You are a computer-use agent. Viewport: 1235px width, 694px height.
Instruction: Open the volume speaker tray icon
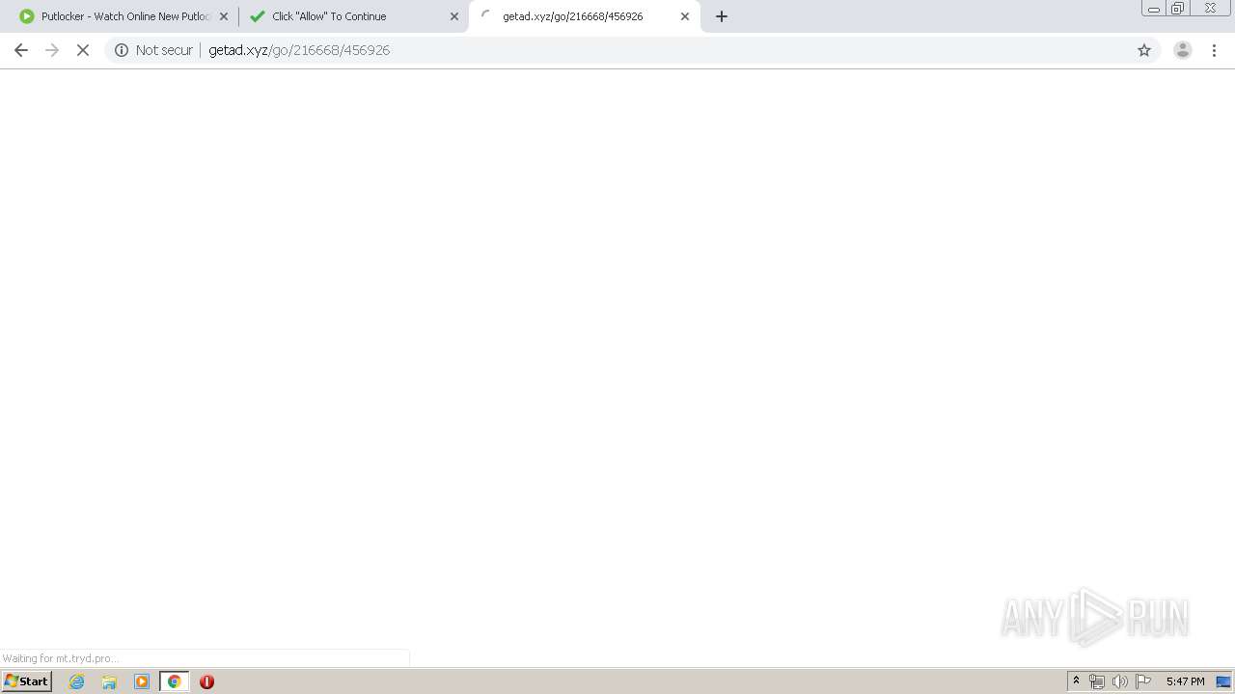tap(1120, 681)
